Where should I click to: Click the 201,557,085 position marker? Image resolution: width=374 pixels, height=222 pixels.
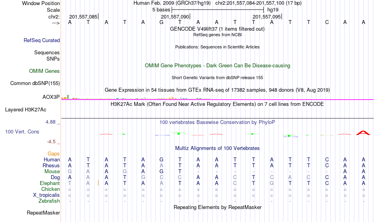(83, 17)
